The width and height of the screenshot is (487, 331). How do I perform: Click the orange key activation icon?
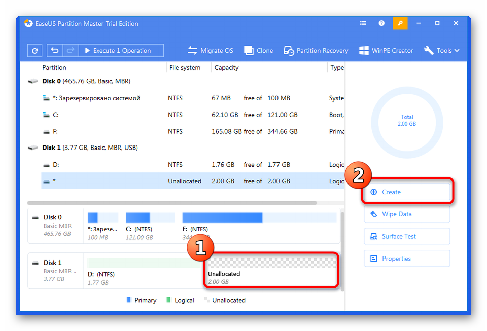[x=400, y=23]
